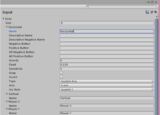Edit the Vertical axis Name field
160x115 pixels.
point(107,98)
